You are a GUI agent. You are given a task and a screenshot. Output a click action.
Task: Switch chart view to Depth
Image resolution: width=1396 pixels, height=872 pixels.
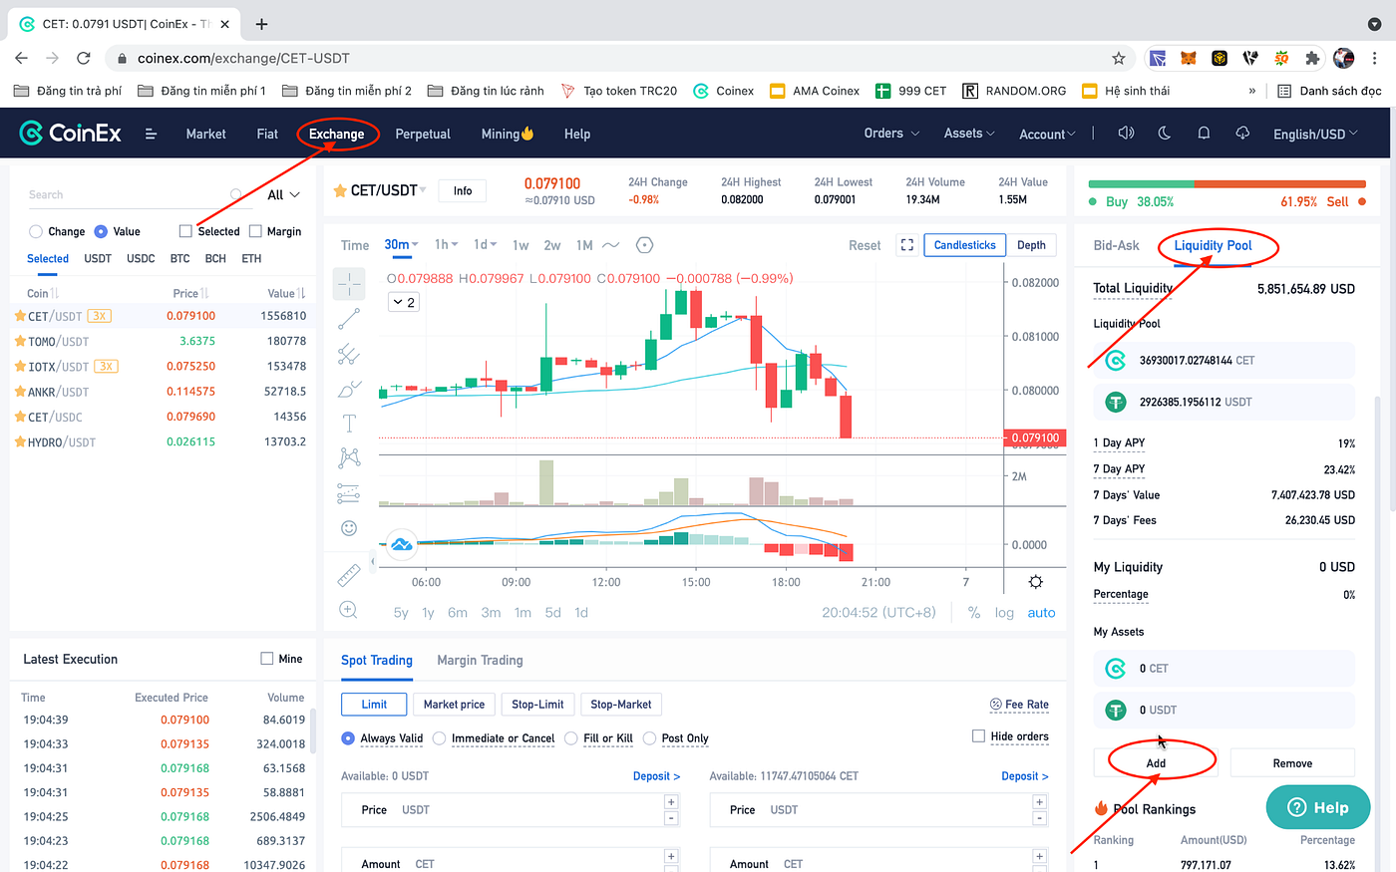(x=1031, y=245)
